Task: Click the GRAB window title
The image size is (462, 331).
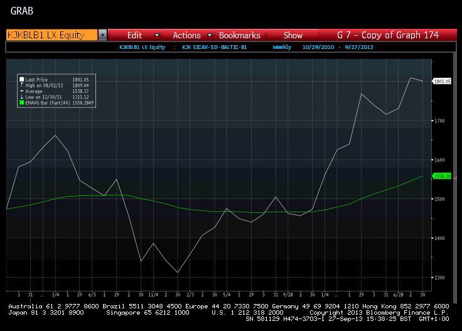Action: (22, 11)
